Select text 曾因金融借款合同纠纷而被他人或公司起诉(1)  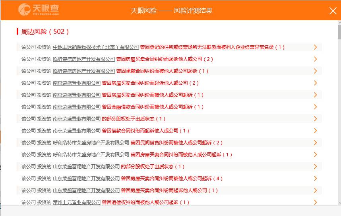tap(153, 107)
